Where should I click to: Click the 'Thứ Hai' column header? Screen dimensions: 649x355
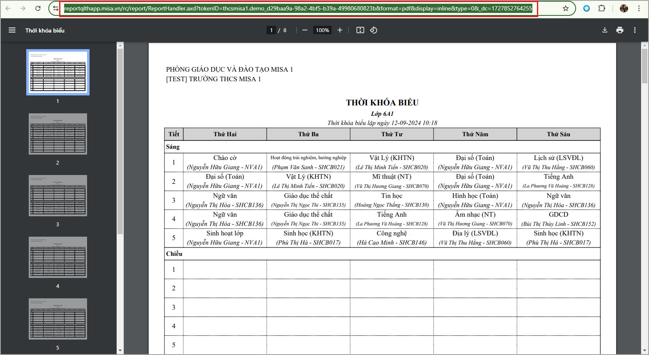click(225, 134)
